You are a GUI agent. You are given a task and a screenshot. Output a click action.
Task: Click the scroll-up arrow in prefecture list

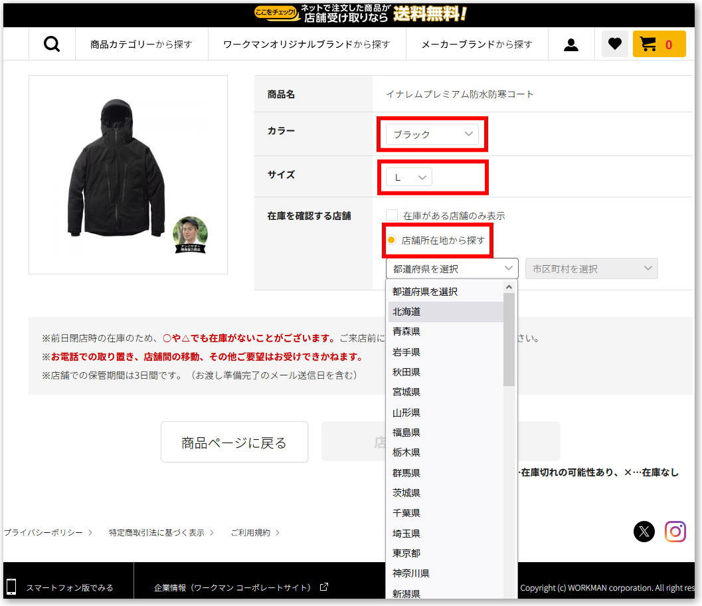[x=509, y=286]
